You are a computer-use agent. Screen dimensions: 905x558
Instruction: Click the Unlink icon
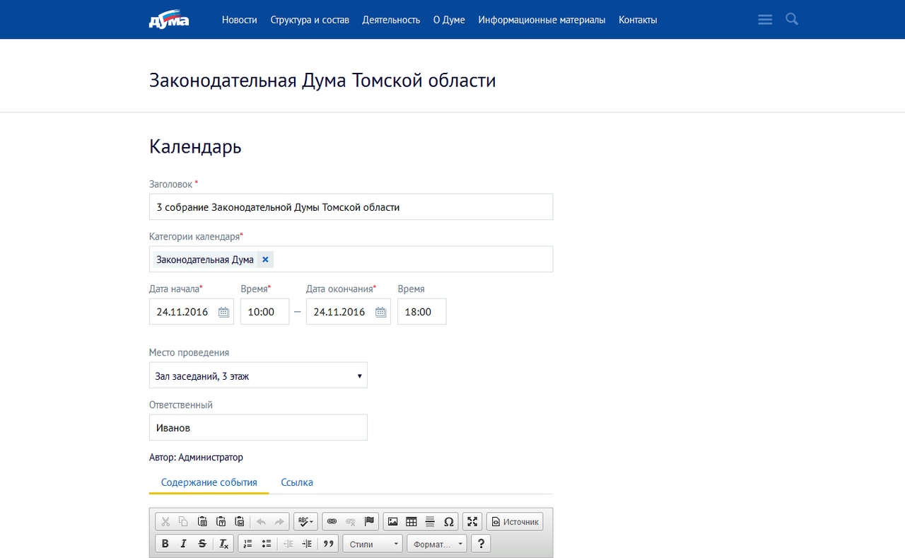pos(350,522)
